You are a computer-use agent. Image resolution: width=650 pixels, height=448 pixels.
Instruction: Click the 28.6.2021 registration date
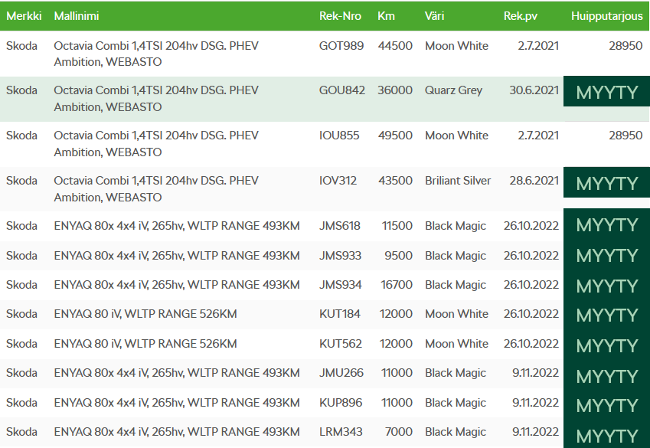tap(534, 181)
